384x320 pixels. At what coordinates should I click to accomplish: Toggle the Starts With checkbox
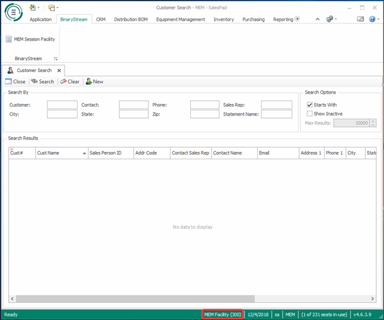coord(310,105)
